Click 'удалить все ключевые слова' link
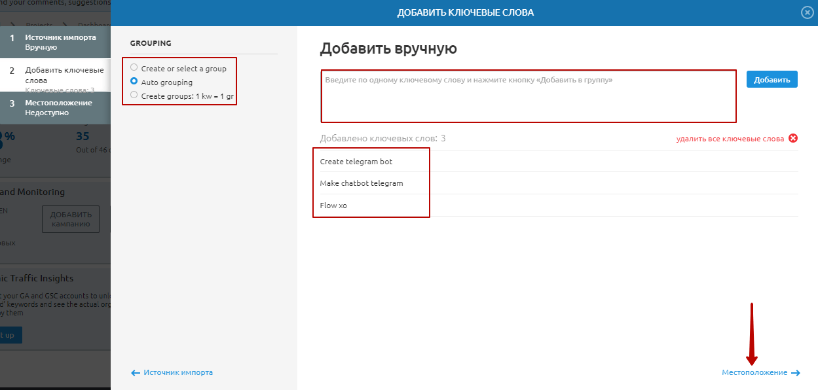 (730, 139)
